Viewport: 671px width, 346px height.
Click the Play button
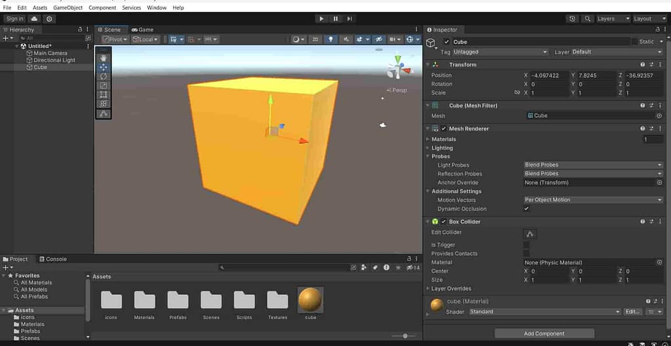pos(321,19)
